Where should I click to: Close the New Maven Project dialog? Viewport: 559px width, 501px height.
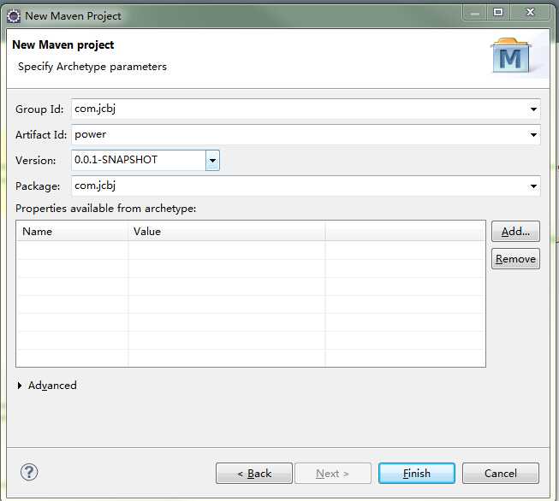[x=531, y=13]
